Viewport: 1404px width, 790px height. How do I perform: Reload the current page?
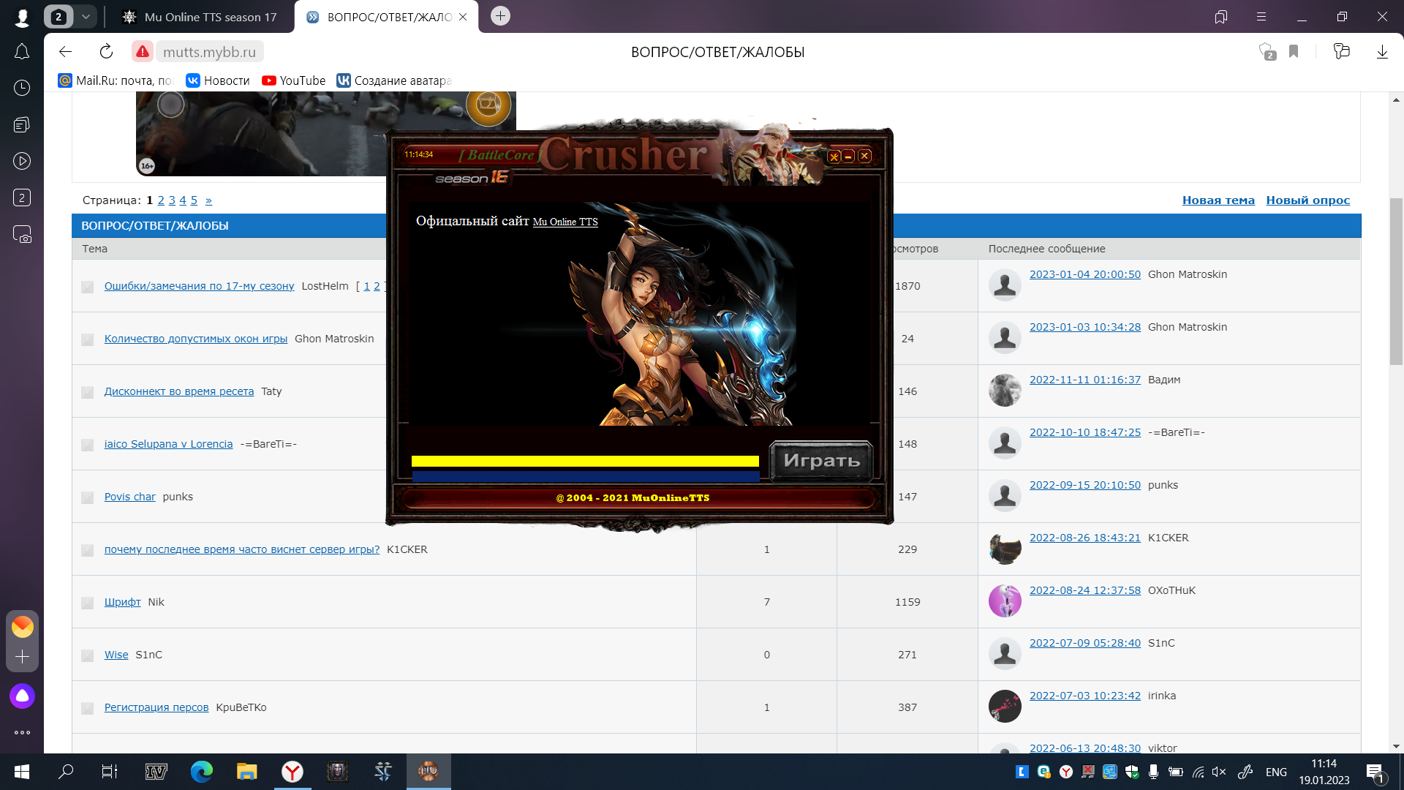click(106, 51)
